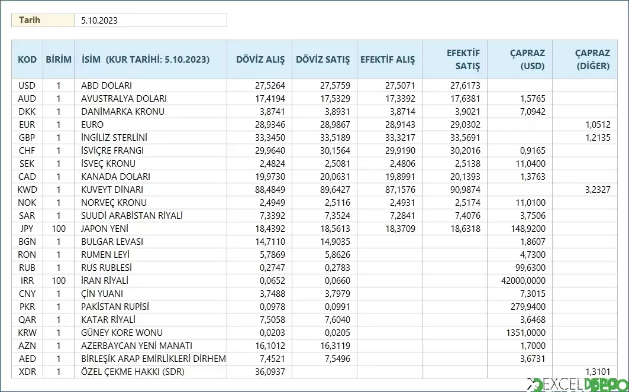The height and width of the screenshot is (392, 629).
Task: Click AZN döviz satış value 16,3119
Action: [324, 346]
